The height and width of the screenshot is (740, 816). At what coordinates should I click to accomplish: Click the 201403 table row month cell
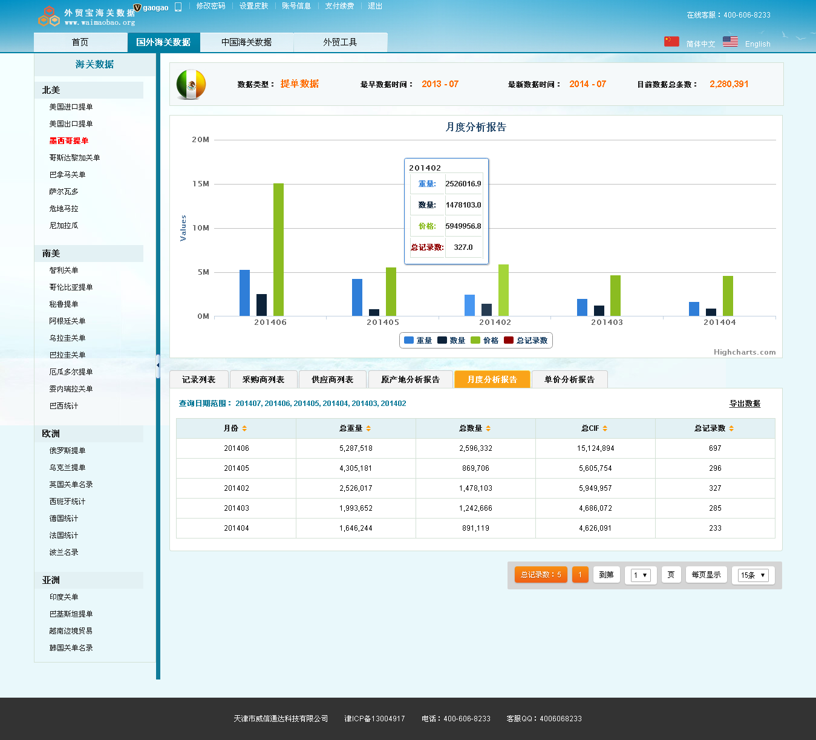pyautogui.click(x=237, y=508)
